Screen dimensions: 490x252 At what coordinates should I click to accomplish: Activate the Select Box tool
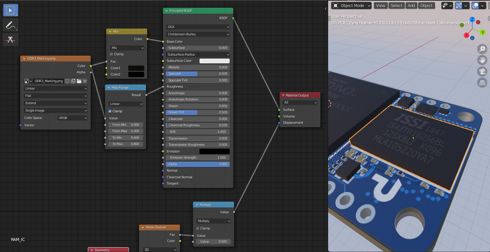(x=11, y=10)
